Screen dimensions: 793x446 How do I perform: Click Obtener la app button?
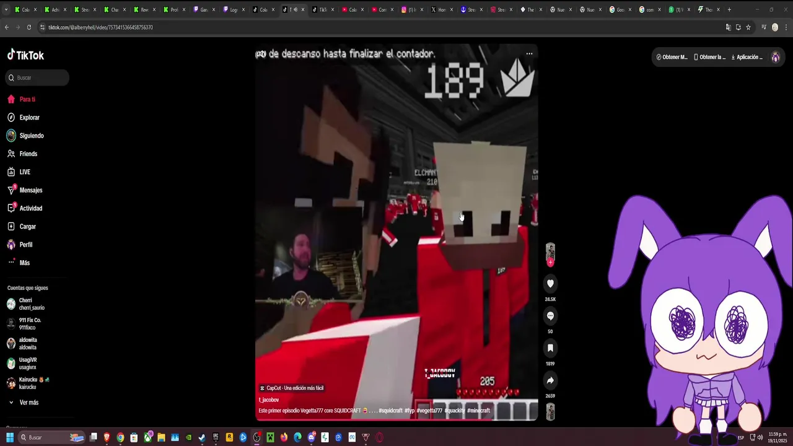point(709,57)
